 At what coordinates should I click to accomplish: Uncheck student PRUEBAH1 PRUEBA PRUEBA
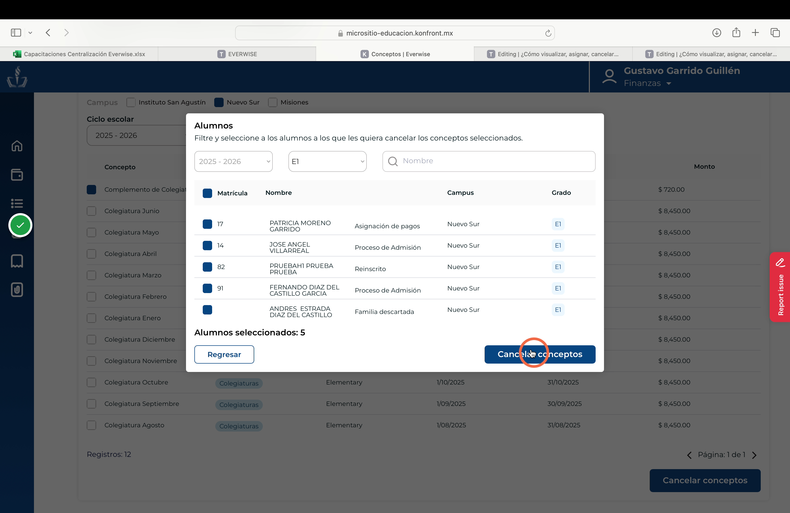coord(207,267)
